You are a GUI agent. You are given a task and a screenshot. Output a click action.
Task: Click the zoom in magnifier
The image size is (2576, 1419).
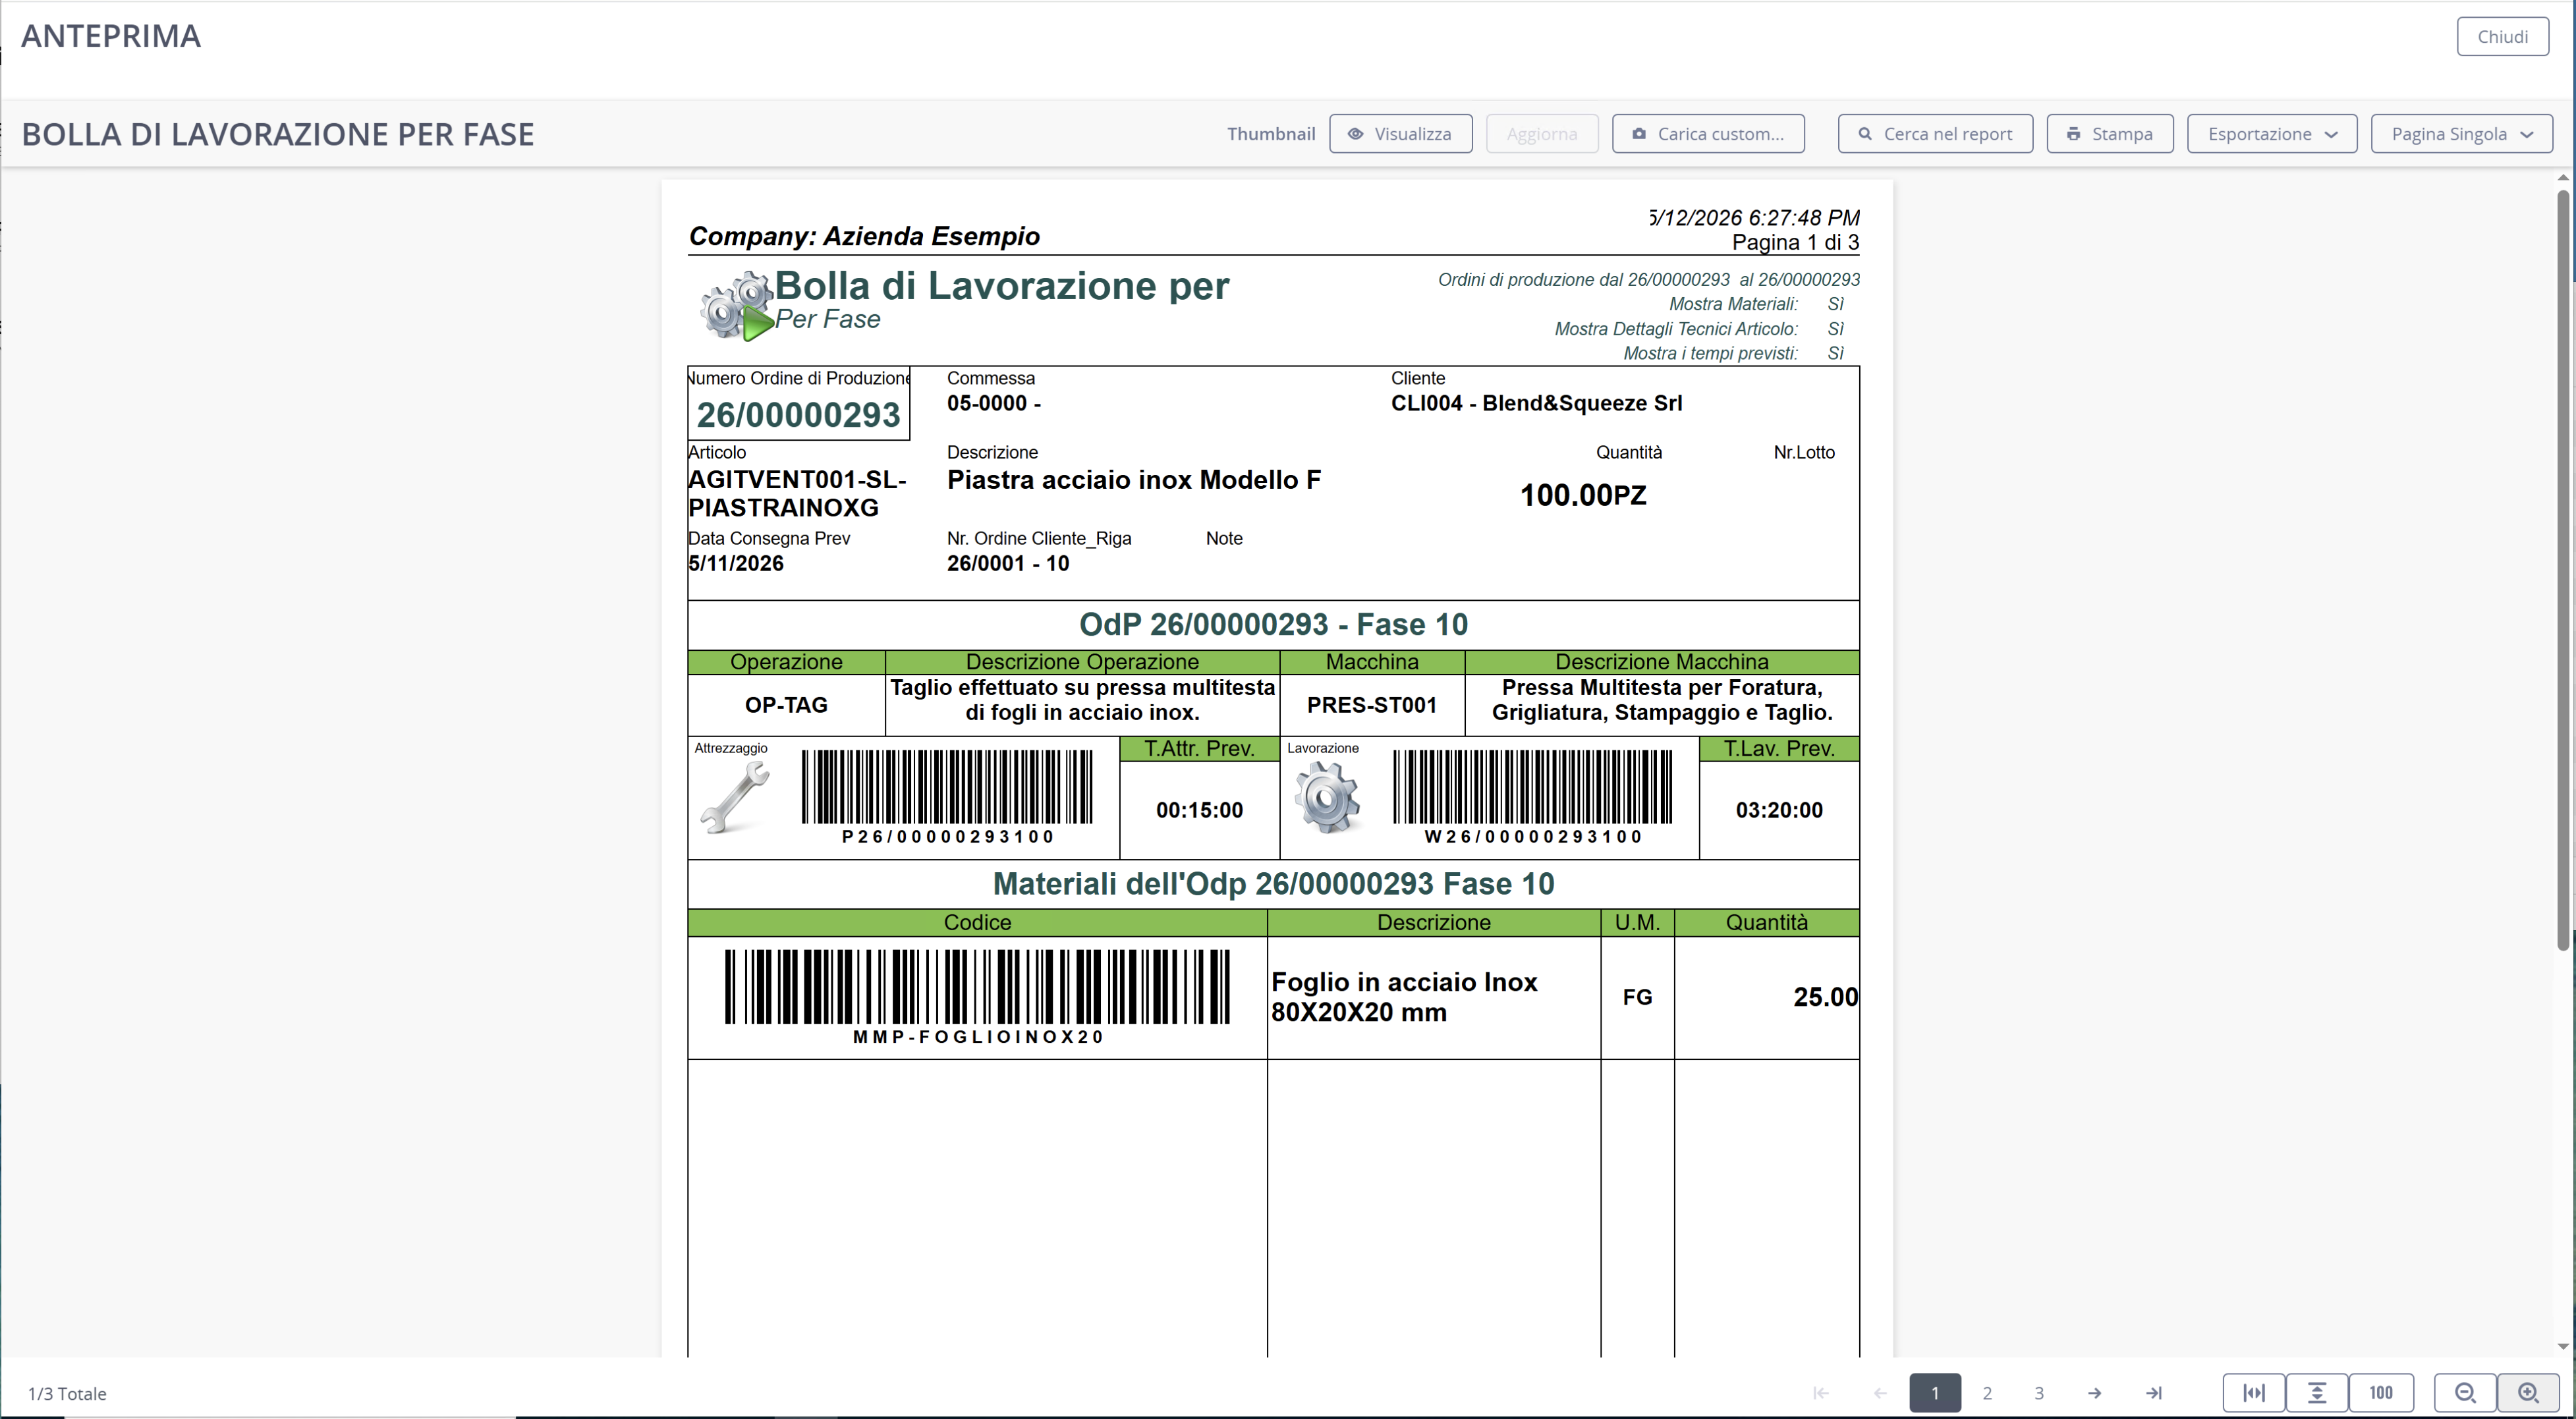click(x=2529, y=1393)
